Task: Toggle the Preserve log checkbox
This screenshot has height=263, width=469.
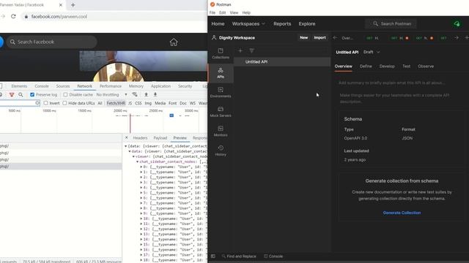Action: (x=32, y=94)
